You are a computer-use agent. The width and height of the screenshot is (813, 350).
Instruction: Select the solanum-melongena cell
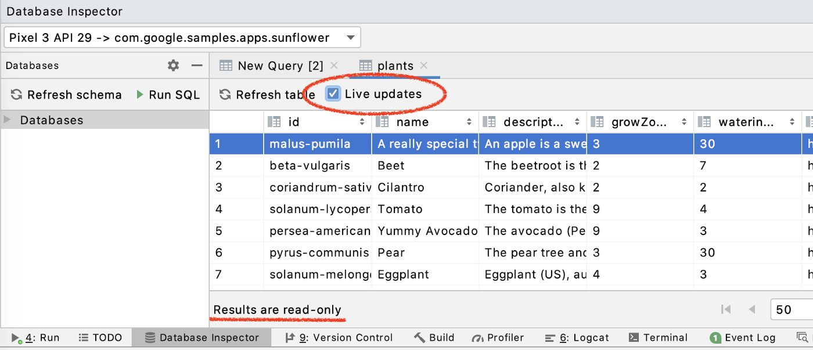[318, 275]
